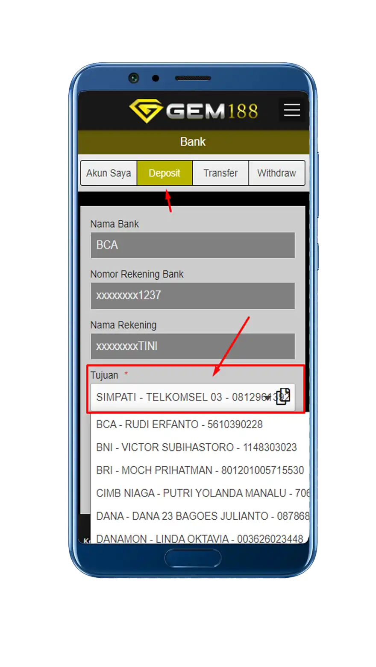Open the Tujuan destination dropdown
Screen dimensions: 376x667
coord(193,397)
